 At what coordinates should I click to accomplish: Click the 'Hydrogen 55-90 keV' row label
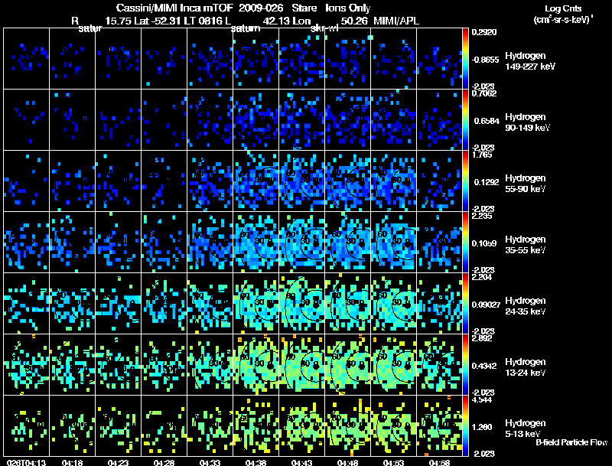pos(526,184)
